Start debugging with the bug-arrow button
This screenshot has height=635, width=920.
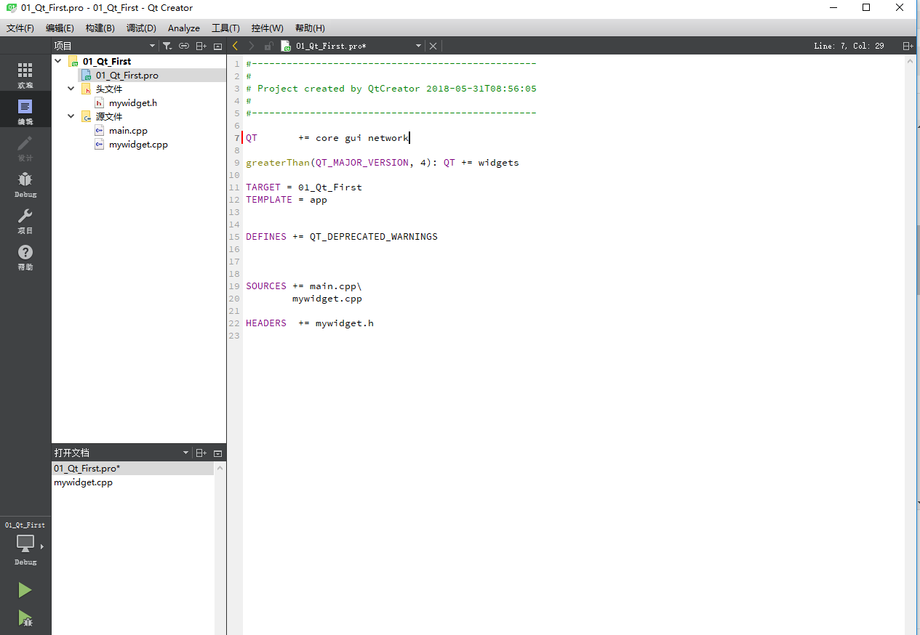pos(25,618)
